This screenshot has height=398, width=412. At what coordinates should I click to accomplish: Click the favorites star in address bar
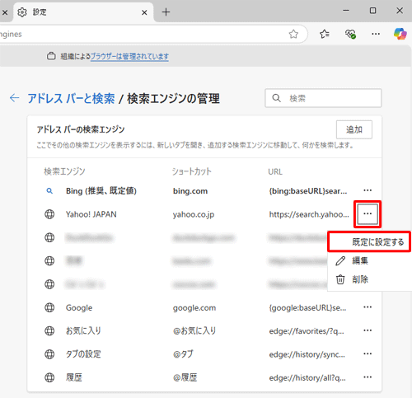293,34
